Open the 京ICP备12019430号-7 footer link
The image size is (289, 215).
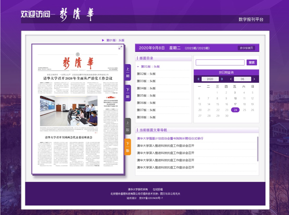tap(151, 198)
